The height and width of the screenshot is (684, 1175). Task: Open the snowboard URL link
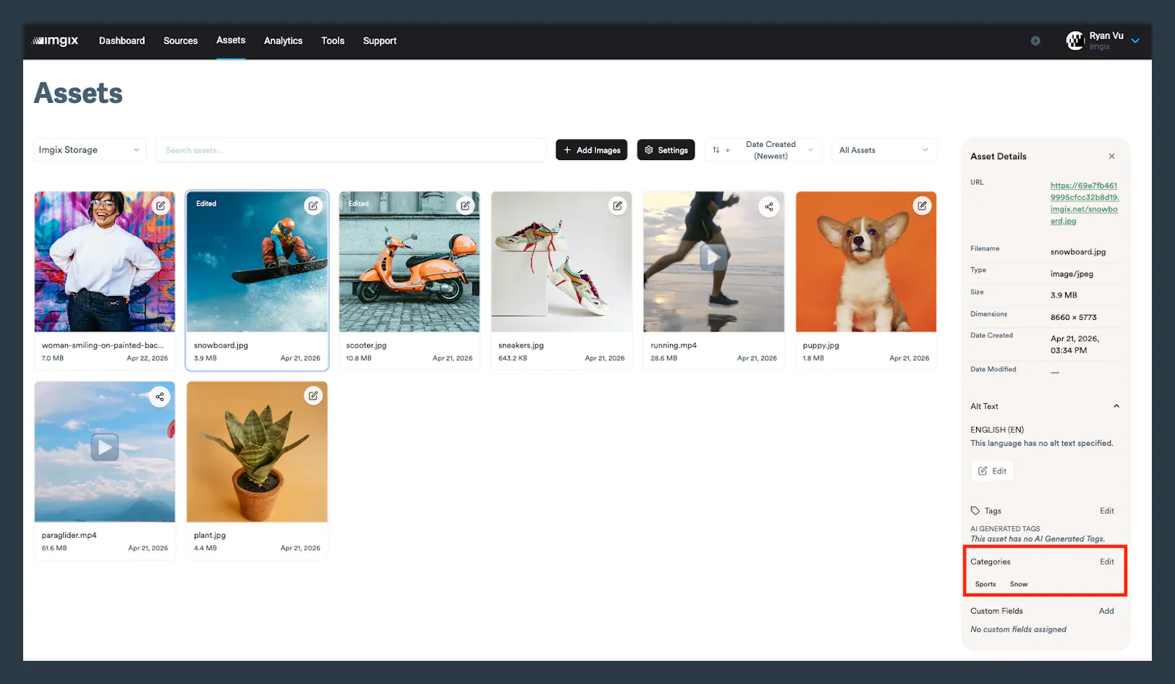(x=1083, y=203)
